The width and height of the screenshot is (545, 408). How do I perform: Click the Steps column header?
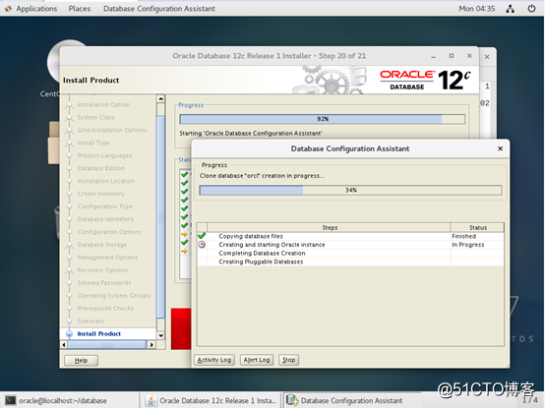point(330,227)
